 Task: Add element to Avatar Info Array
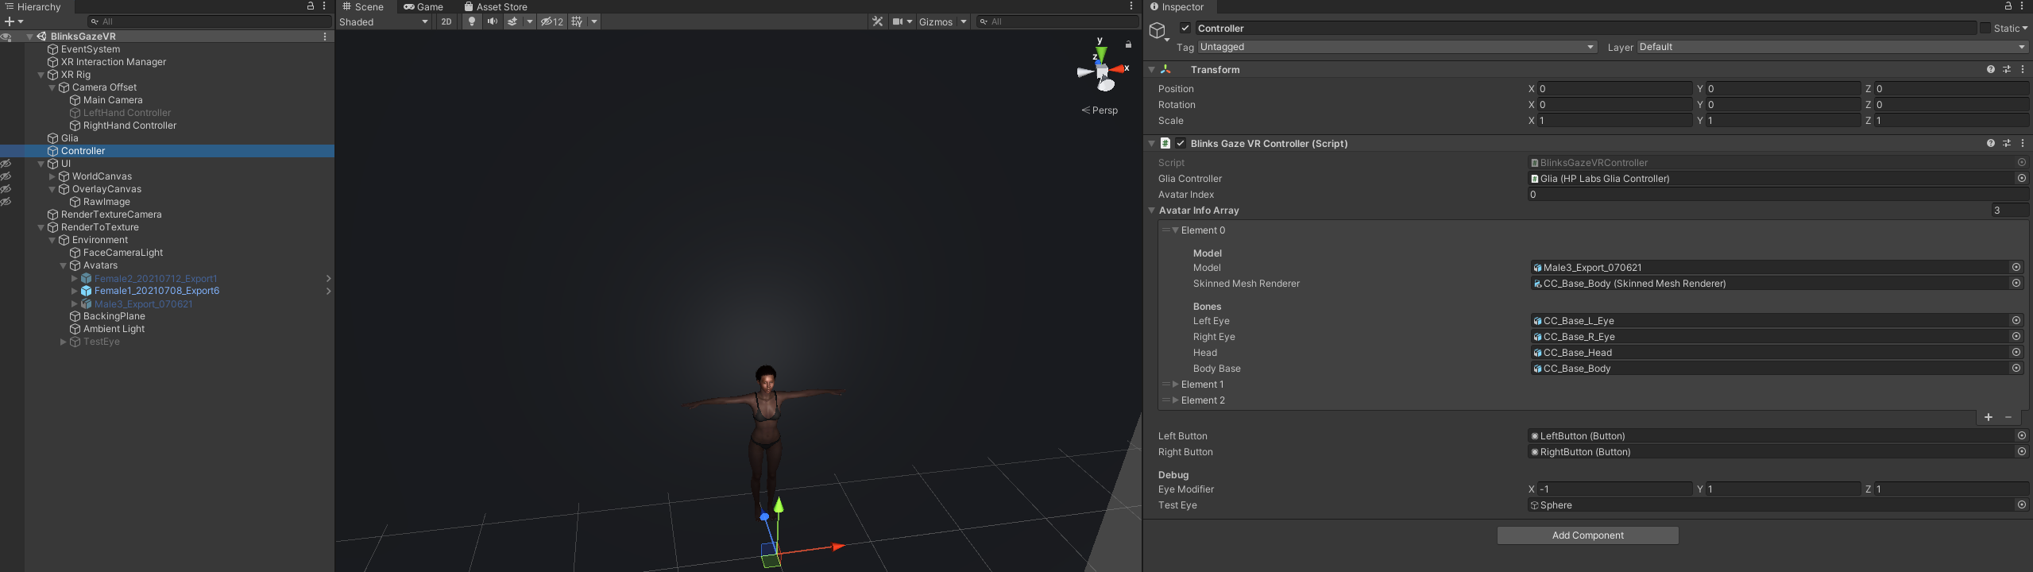(1989, 417)
